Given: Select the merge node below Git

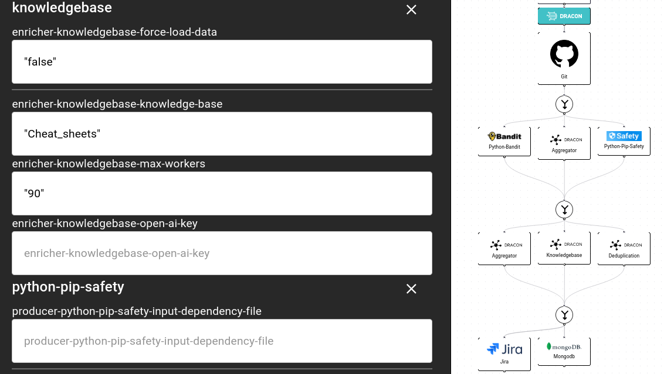Looking at the screenshot, I should (564, 104).
